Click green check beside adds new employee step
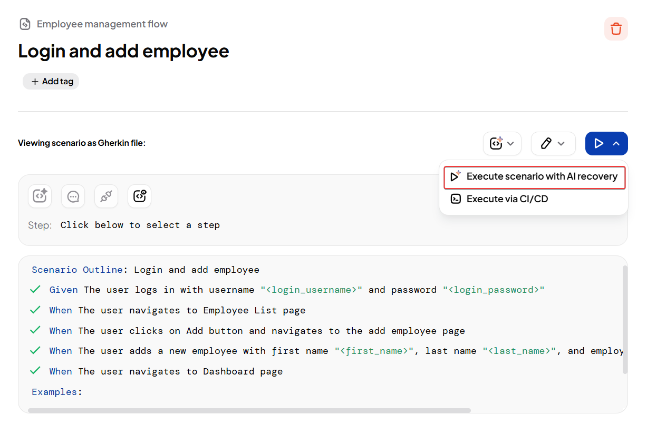The height and width of the screenshot is (434, 647). coord(35,351)
